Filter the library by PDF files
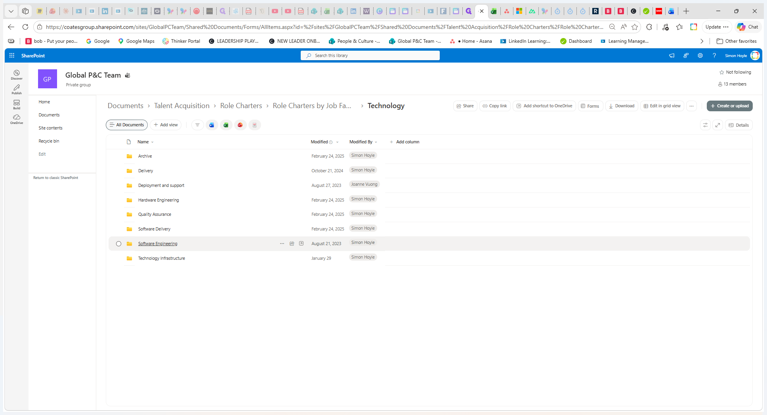The height and width of the screenshot is (415, 767). [254, 125]
